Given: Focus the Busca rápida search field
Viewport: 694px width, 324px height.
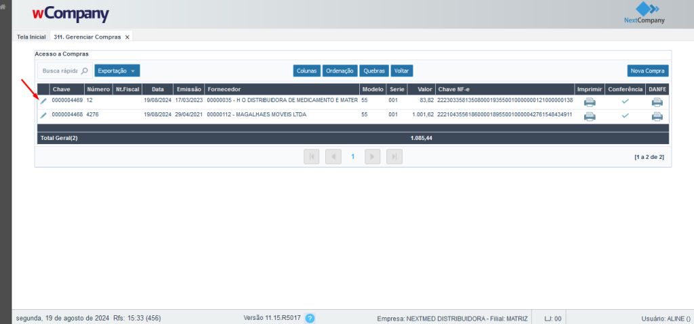Looking at the screenshot, I should 60,70.
